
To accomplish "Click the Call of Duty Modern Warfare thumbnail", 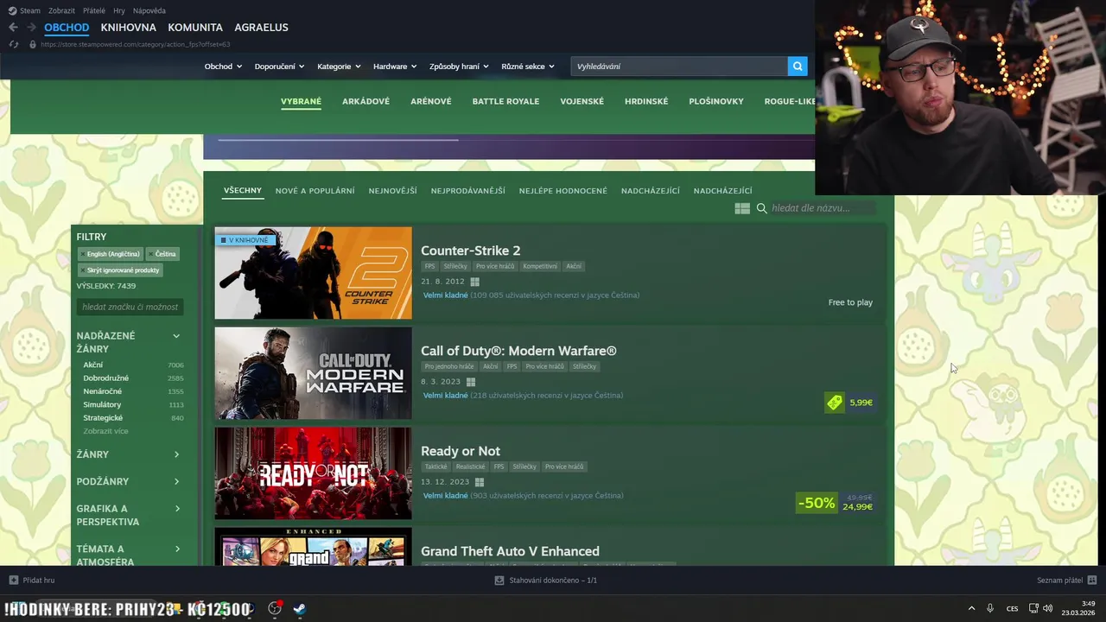I will (313, 373).
